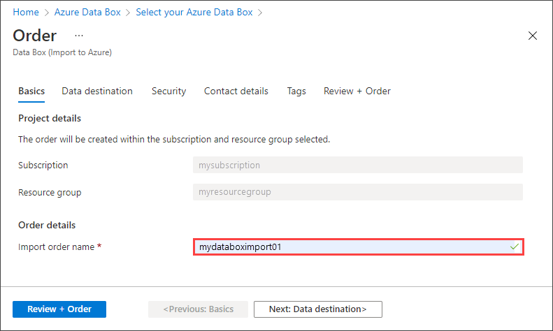Click the Resource group field
This screenshot has width=553, height=331.
357,191
